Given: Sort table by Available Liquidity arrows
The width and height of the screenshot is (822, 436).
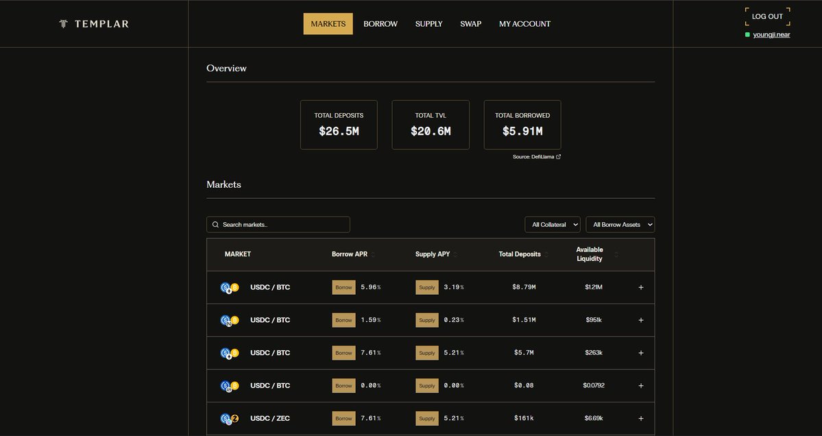Looking at the screenshot, I should tap(616, 254).
